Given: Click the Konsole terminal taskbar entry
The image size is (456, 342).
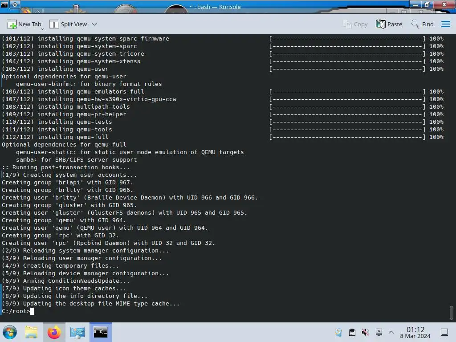Looking at the screenshot, I should tap(100, 332).
